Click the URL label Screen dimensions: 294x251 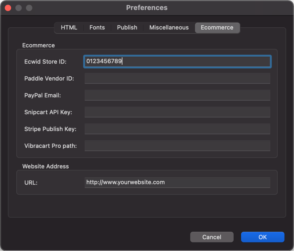[x=31, y=183]
